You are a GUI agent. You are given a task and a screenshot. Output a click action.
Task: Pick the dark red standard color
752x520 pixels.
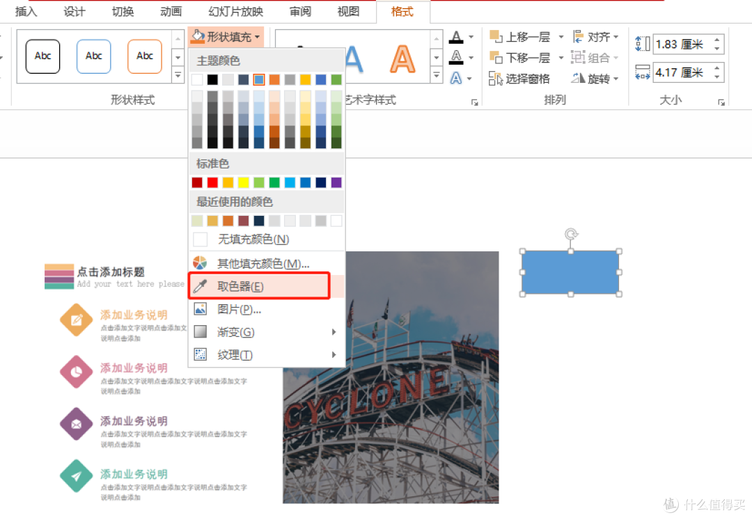[197, 182]
